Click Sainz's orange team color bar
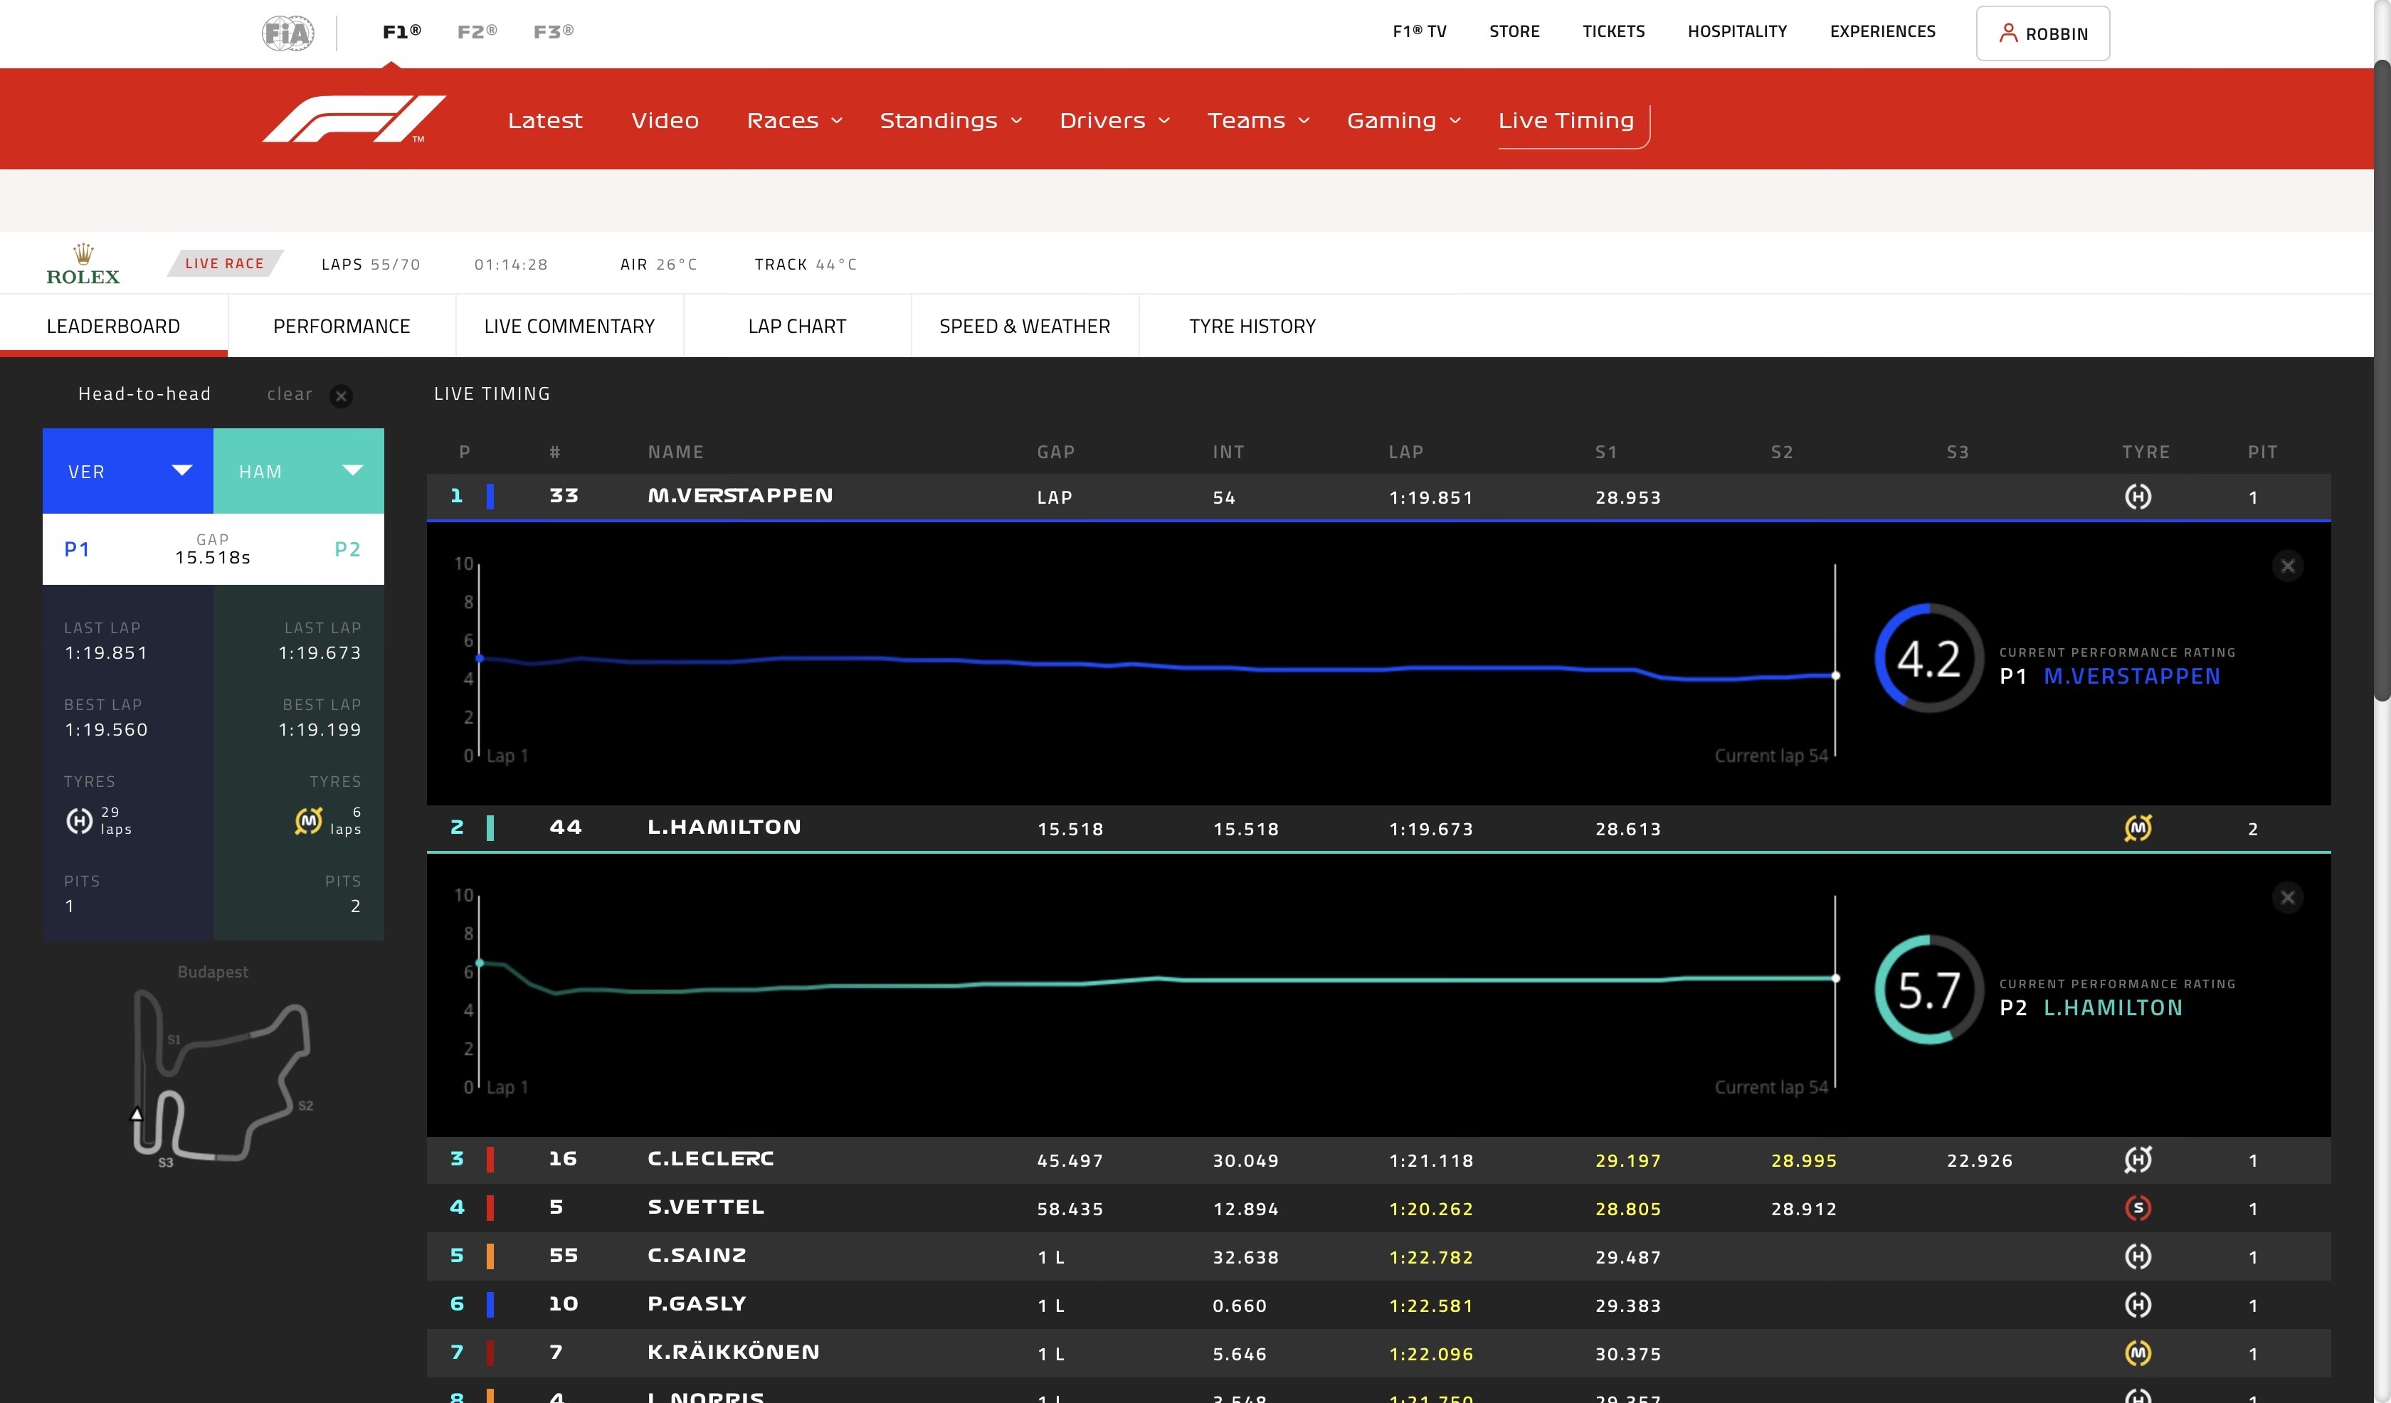2391x1403 pixels. (490, 1256)
